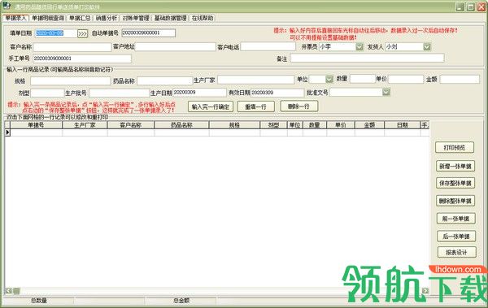The height and width of the screenshot is (308, 488).
Task: Click the 规格 column header in grid
Action: 234,125
